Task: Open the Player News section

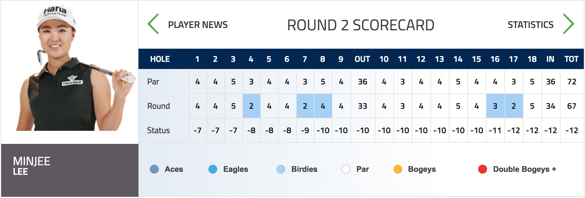Action: (198, 25)
